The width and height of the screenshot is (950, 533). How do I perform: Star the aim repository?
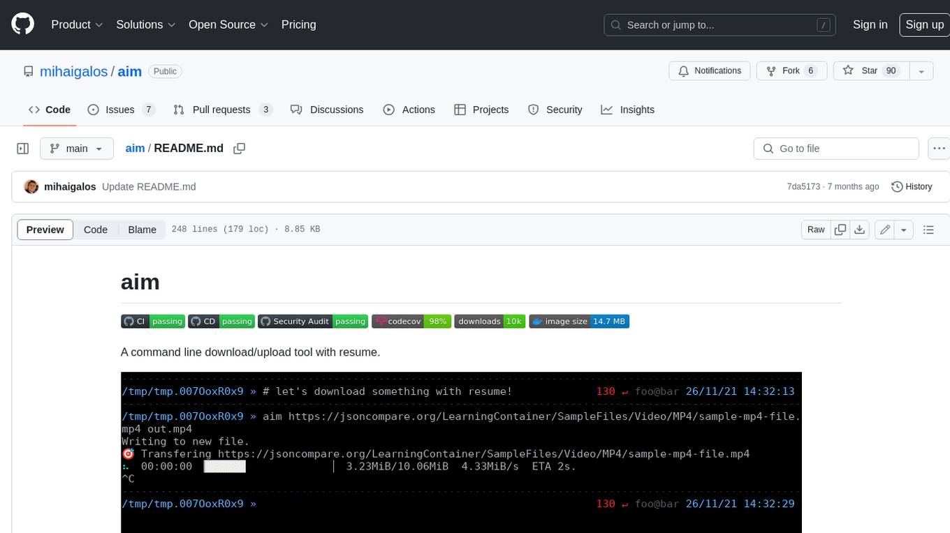coord(871,71)
